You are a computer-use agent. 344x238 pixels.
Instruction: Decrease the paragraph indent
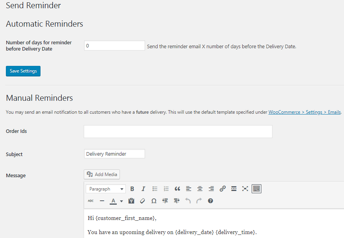(x=165, y=201)
